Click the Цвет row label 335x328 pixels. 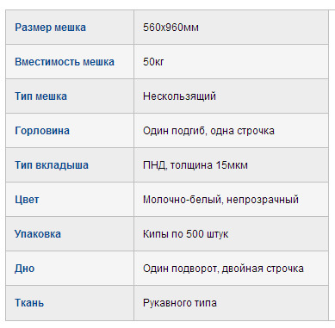click(27, 200)
